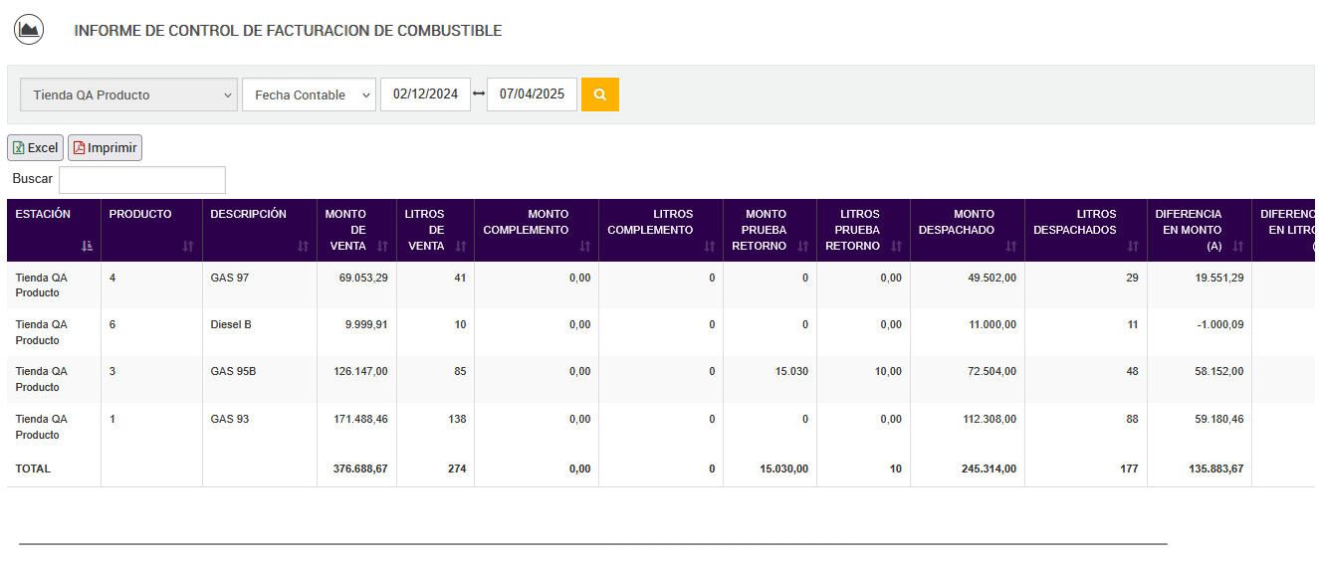This screenshot has height=565, width=1319.
Task: Sort by Litros Prueba Retorno arrows
Action: point(896,246)
